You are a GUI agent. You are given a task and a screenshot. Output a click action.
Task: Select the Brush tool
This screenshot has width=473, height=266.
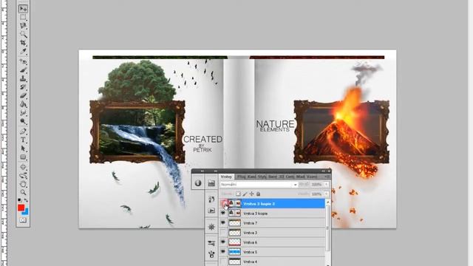click(23, 70)
